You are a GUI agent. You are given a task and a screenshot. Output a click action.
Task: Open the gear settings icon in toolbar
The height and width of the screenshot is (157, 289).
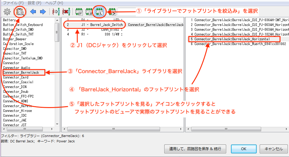[x=7, y=12]
